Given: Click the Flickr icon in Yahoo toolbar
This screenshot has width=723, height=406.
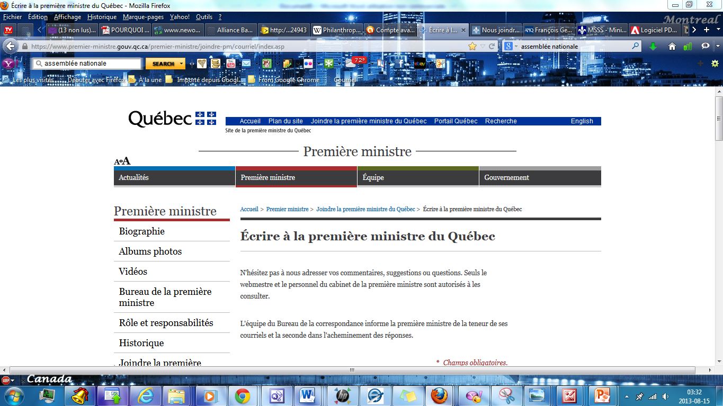Looking at the screenshot, I should coord(308,64).
